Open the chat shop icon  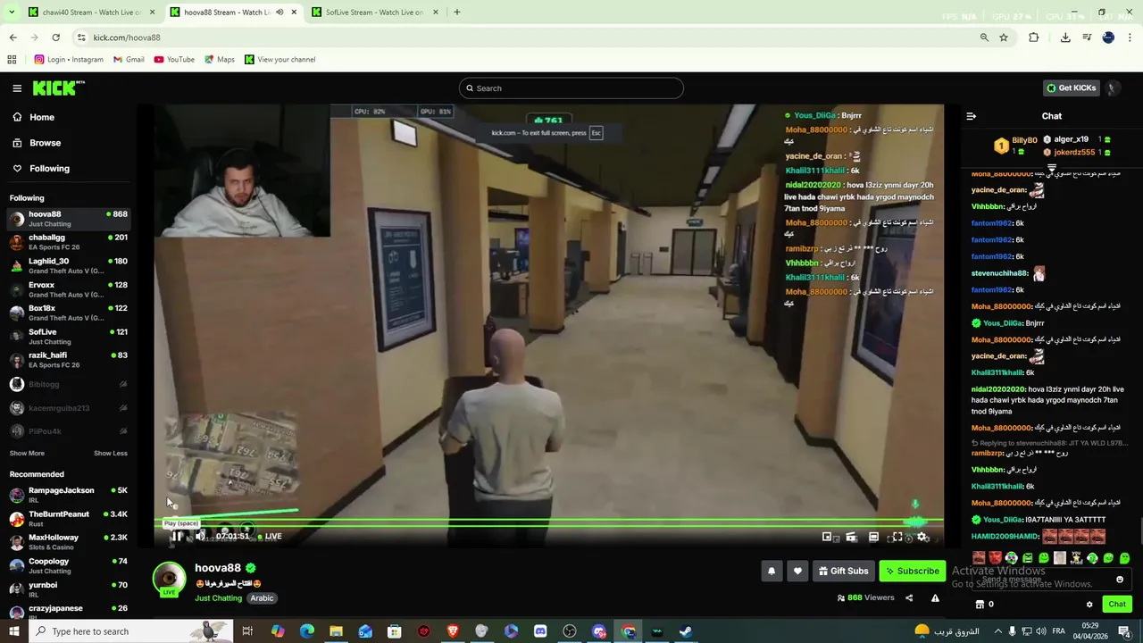980,605
